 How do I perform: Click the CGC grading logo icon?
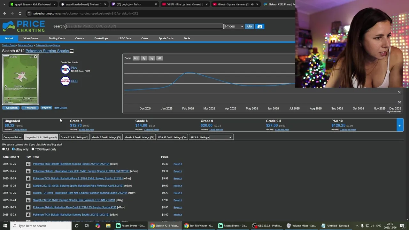[65, 81]
